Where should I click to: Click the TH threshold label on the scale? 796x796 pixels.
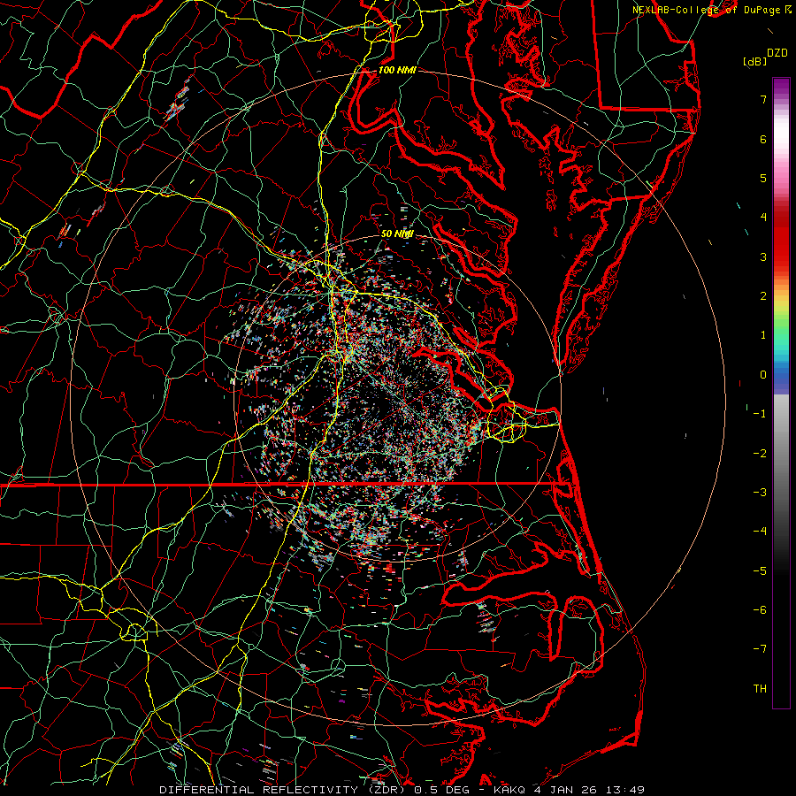(760, 689)
